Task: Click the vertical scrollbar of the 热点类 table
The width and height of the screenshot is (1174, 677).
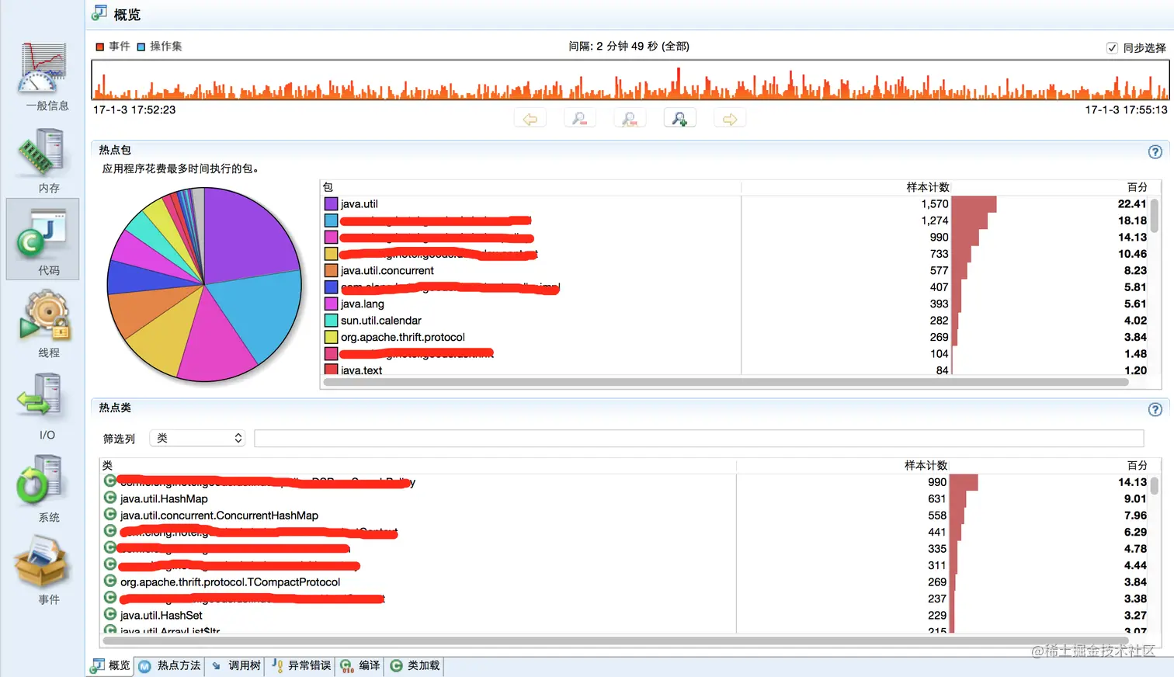Action: pos(1155,486)
